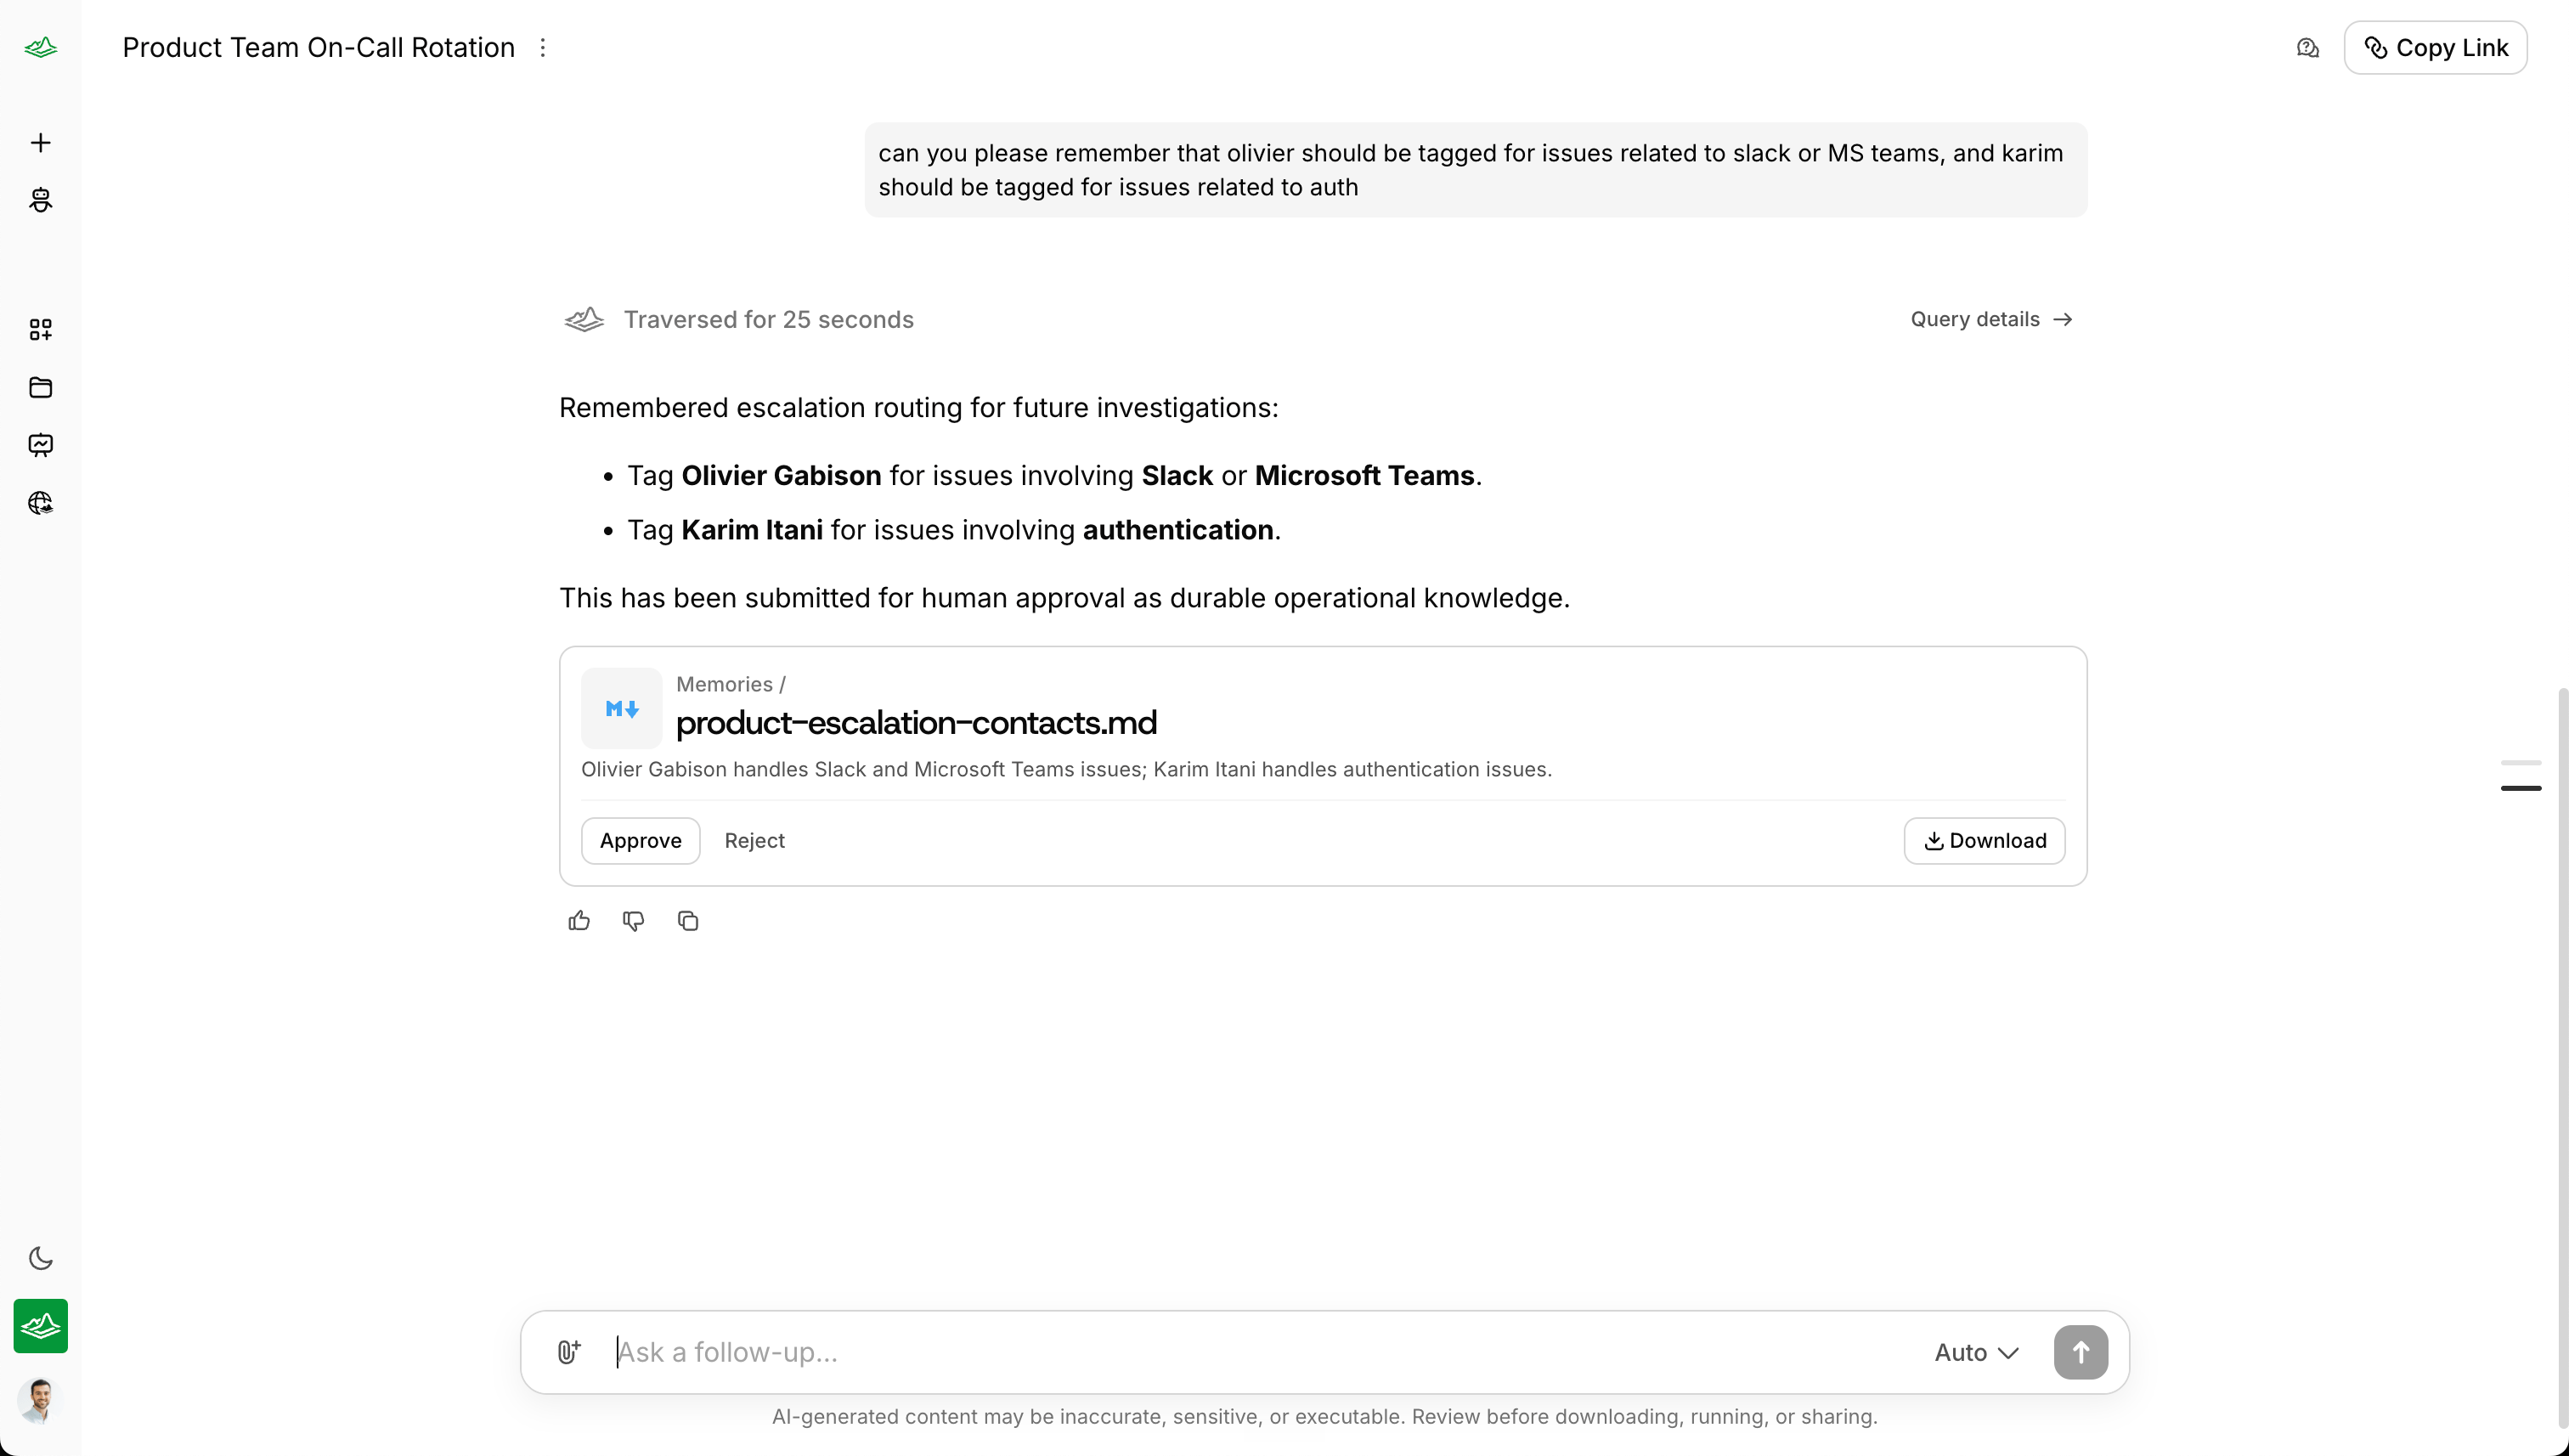Click the Traversed for 25 seconds icon
Screen dimensions: 2569x1456
tap(584, 319)
